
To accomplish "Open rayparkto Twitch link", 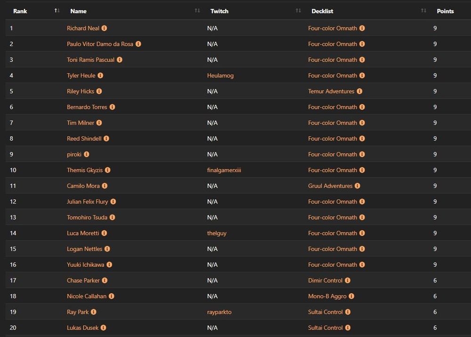I will point(219,312).
